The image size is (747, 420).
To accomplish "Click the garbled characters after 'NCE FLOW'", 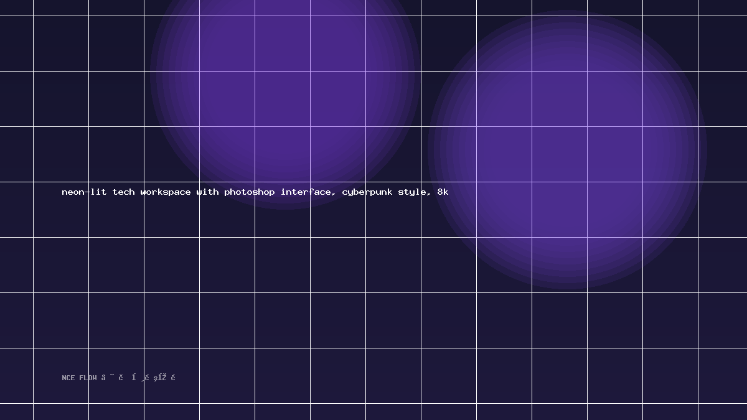I will 138,378.
